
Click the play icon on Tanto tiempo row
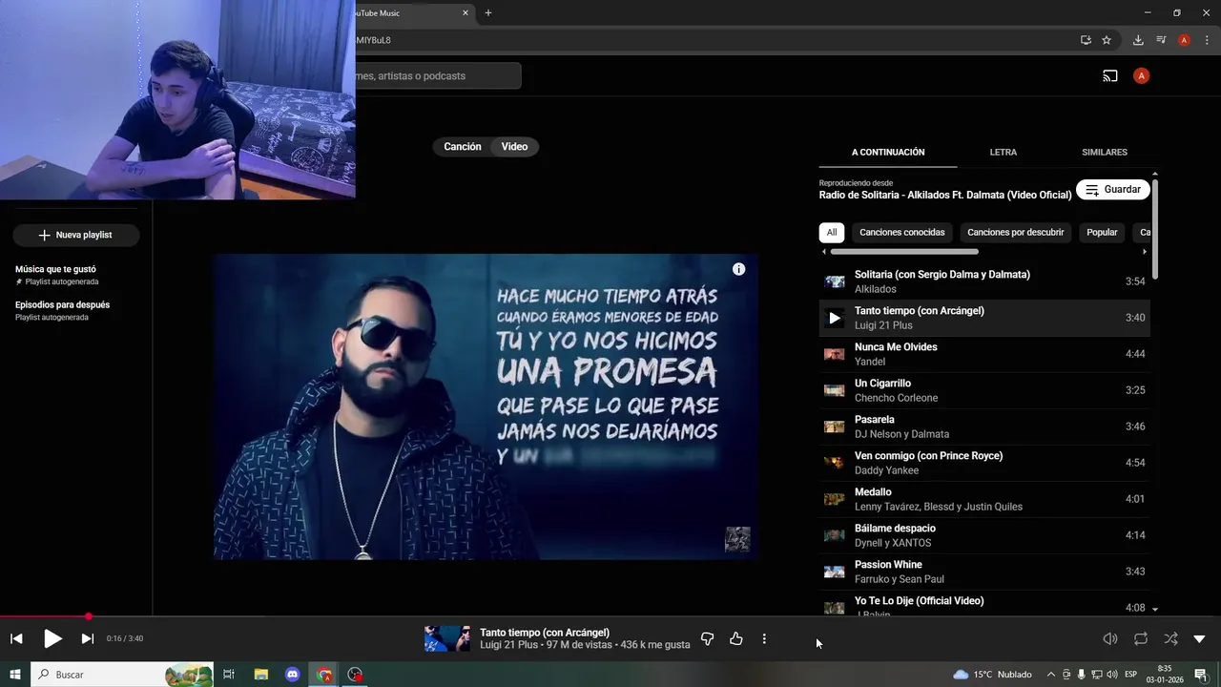click(835, 318)
